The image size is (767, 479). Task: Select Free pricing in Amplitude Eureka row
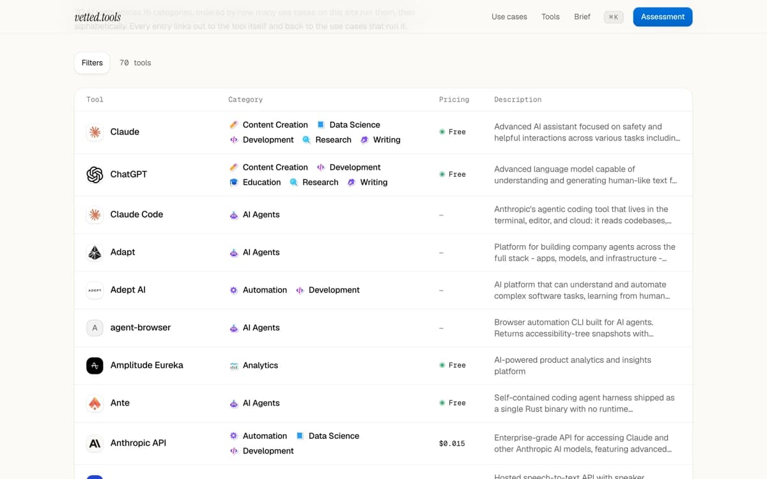point(453,365)
